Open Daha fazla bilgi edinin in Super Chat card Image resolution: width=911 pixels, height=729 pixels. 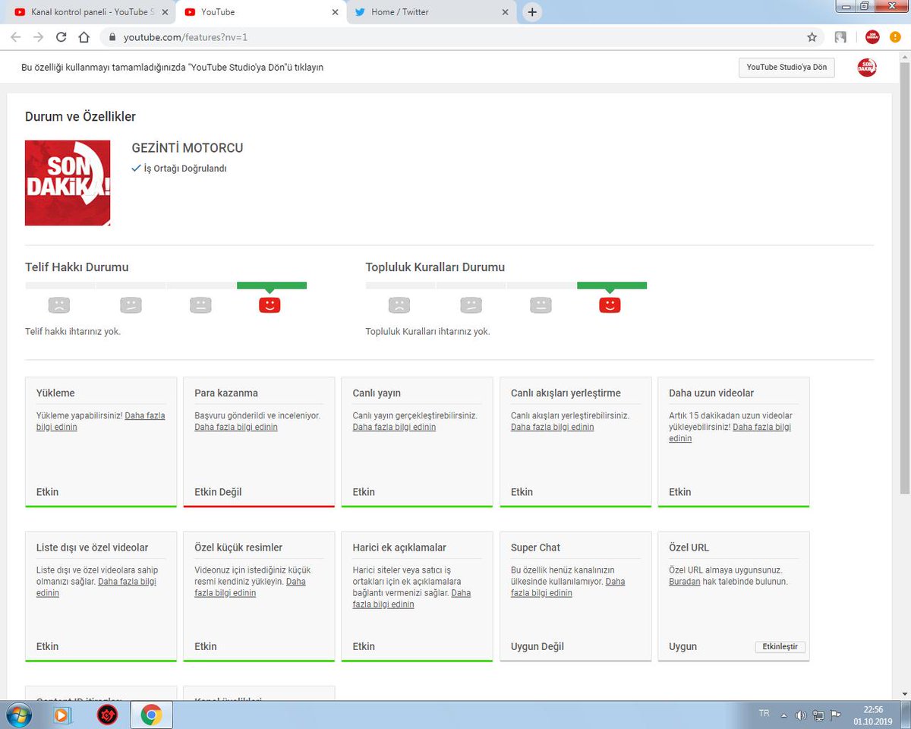click(568, 587)
